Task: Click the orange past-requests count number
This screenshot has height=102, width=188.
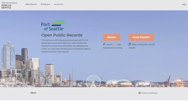Action: tap(115, 44)
